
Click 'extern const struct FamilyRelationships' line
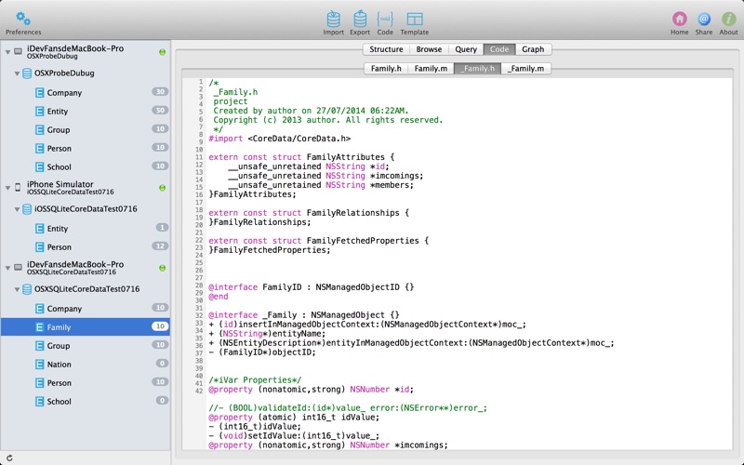point(309,213)
